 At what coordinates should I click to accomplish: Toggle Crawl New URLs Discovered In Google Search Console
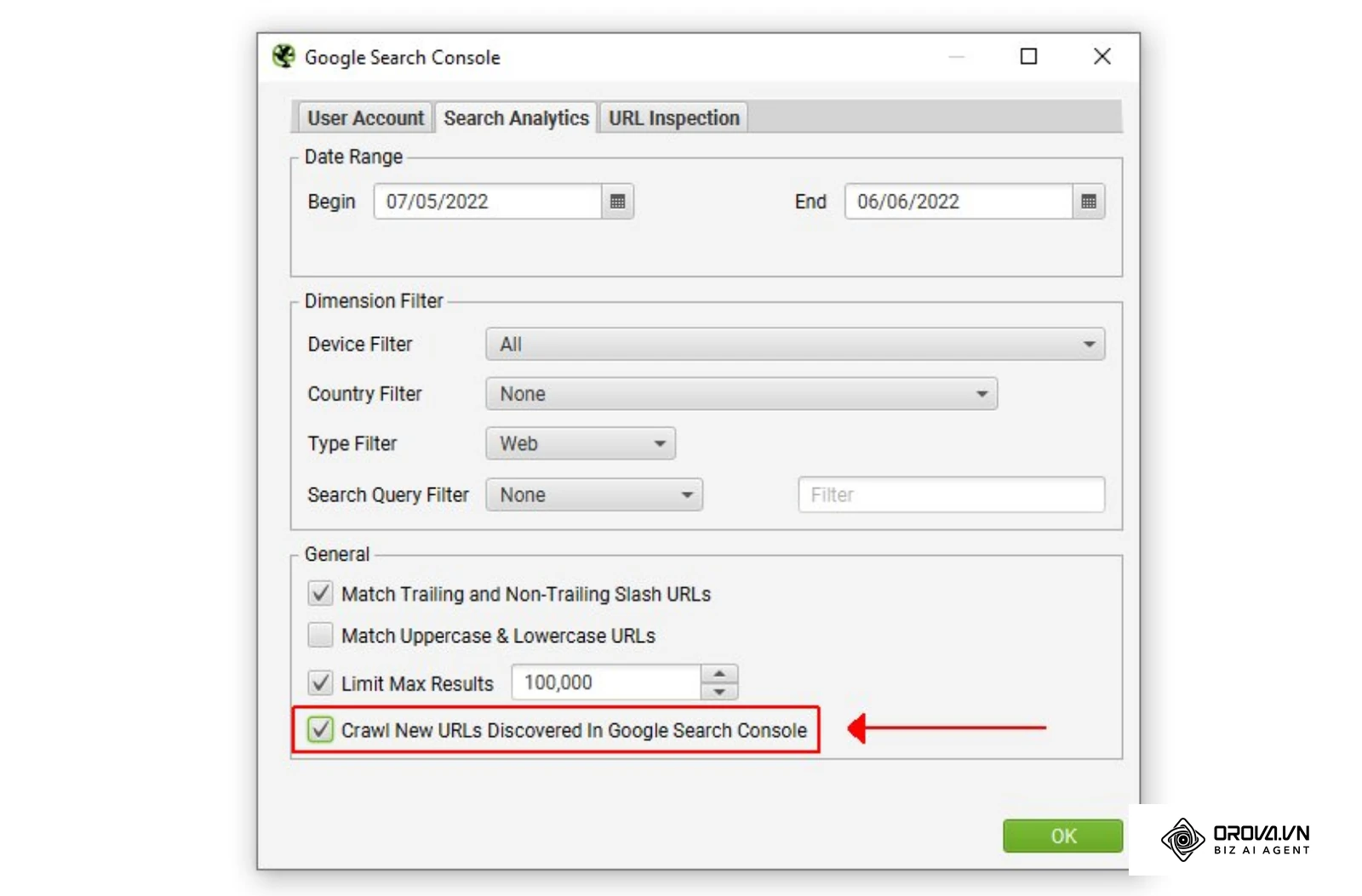pyautogui.click(x=320, y=729)
